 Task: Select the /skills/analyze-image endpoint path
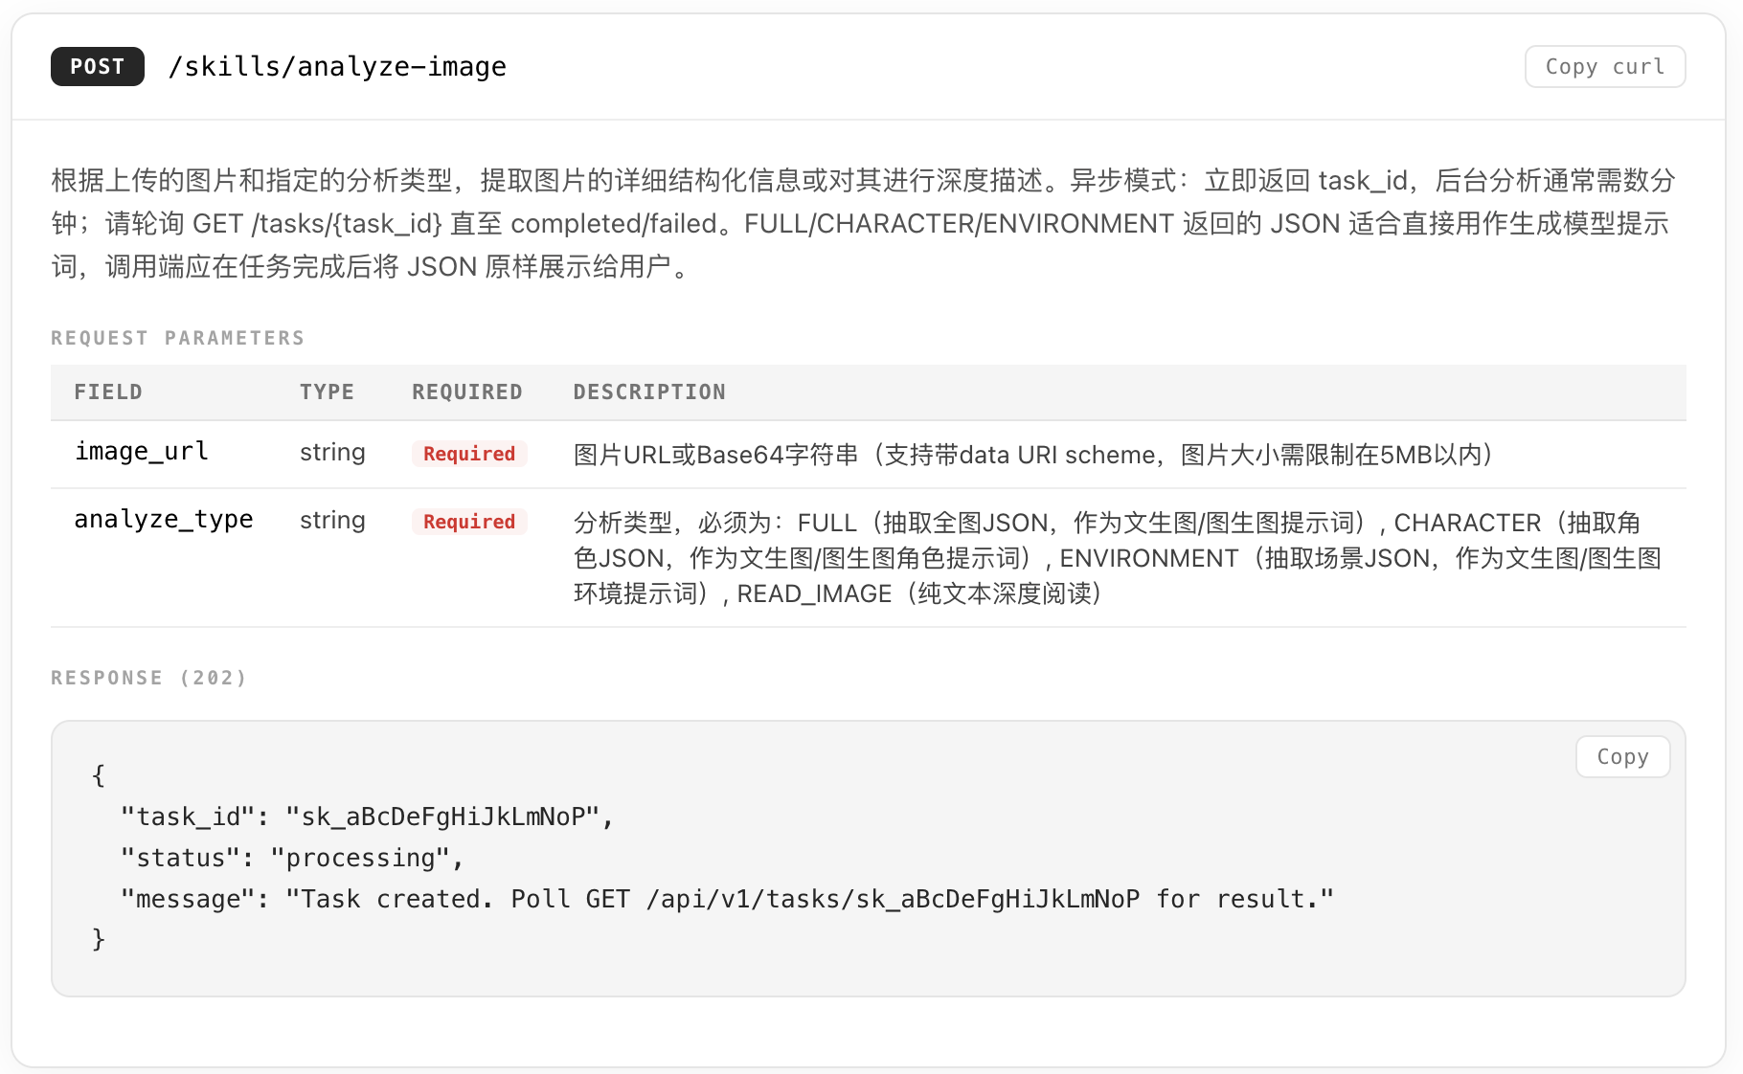point(337,67)
